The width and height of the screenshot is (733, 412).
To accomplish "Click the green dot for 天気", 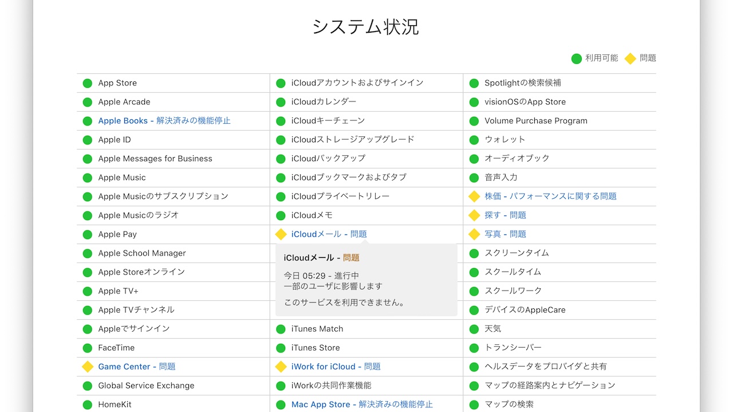I will (474, 329).
